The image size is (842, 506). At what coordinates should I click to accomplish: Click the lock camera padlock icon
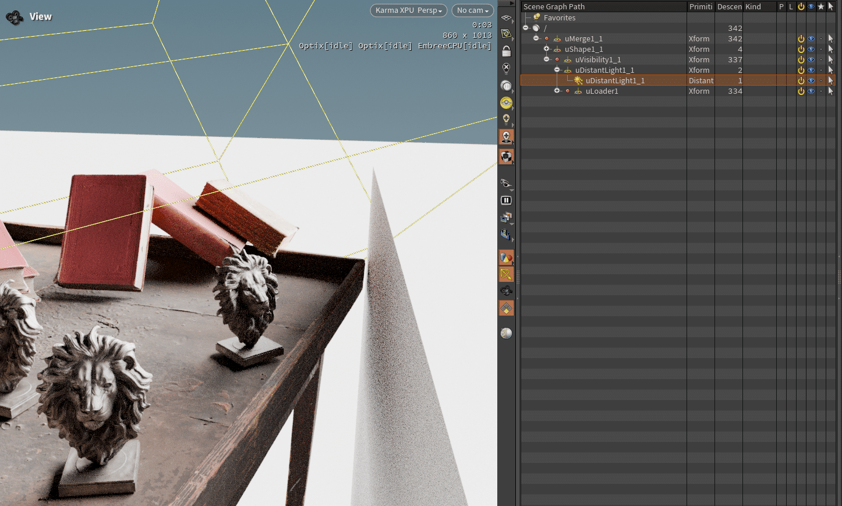(x=506, y=51)
